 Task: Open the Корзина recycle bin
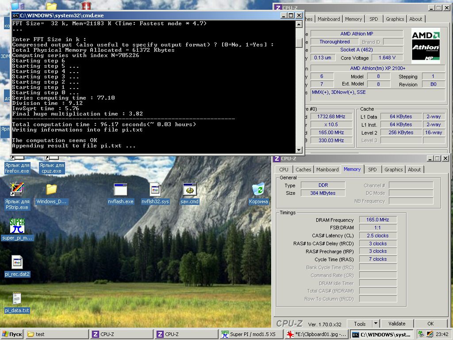[258, 194]
